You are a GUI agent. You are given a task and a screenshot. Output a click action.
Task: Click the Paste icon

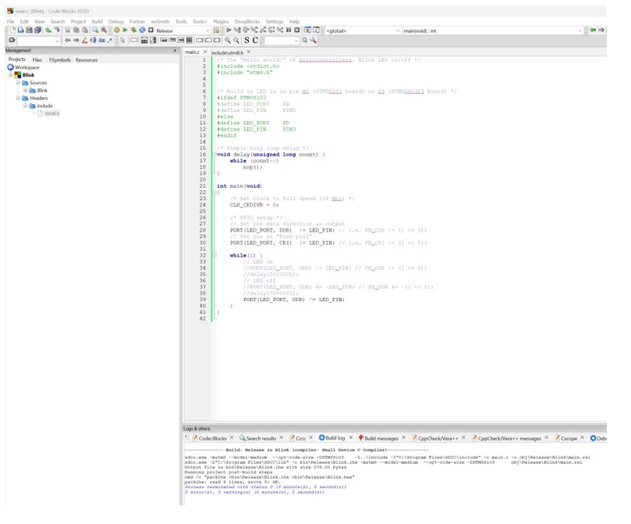84,31
